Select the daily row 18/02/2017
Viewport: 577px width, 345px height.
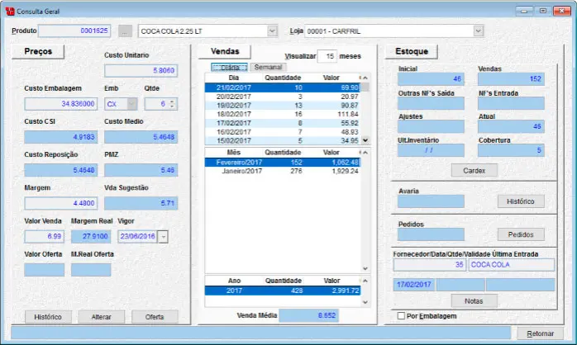282,114
